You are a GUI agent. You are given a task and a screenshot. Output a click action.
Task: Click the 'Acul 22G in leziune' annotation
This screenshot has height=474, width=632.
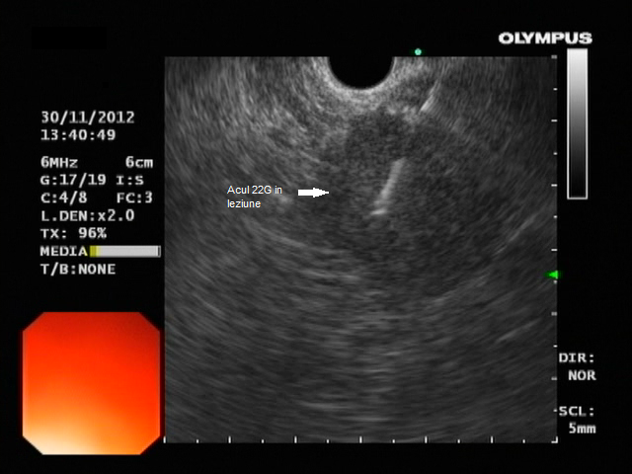coord(255,197)
